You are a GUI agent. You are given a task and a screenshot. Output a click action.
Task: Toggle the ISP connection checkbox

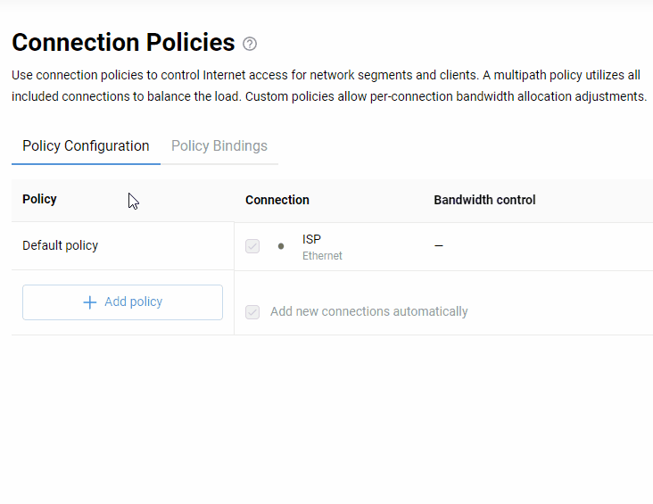point(252,246)
